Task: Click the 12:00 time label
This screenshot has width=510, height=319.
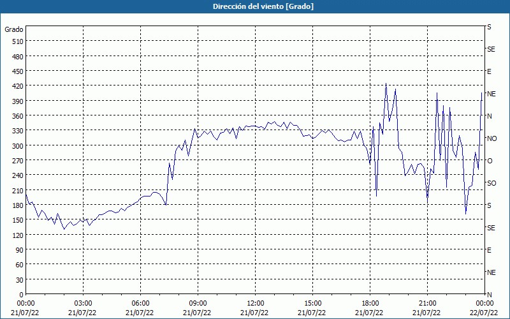Action: [256, 304]
